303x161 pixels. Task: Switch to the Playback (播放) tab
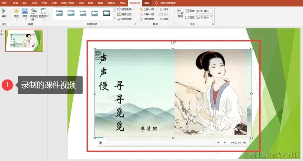click(x=147, y=3)
